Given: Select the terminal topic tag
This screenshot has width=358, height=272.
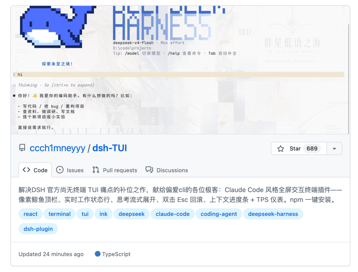Looking at the screenshot, I should pos(59,214).
